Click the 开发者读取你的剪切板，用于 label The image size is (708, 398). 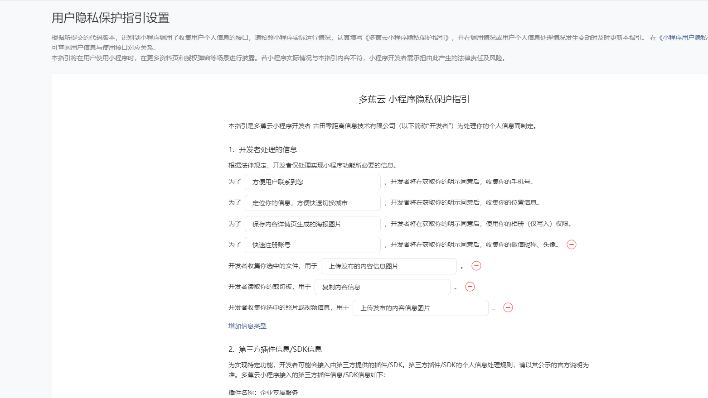[270, 287]
